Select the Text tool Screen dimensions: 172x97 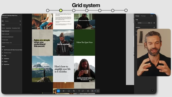click(79, 91)
